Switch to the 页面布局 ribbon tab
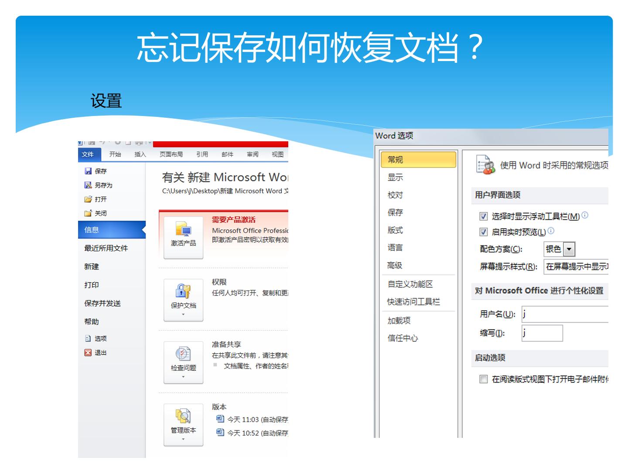 [171, 154]
